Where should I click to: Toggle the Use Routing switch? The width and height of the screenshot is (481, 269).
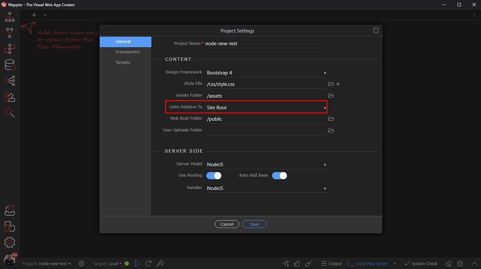(x=214, y=175)
